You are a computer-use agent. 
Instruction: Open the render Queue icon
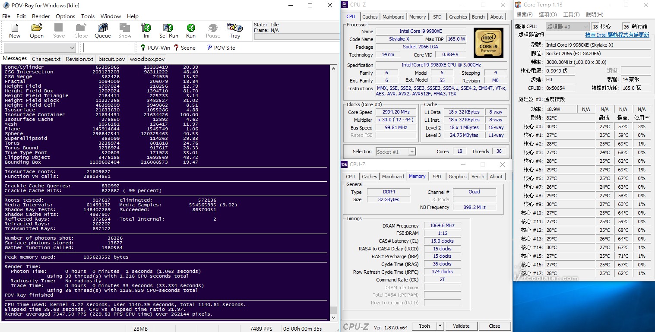(103, 28)
